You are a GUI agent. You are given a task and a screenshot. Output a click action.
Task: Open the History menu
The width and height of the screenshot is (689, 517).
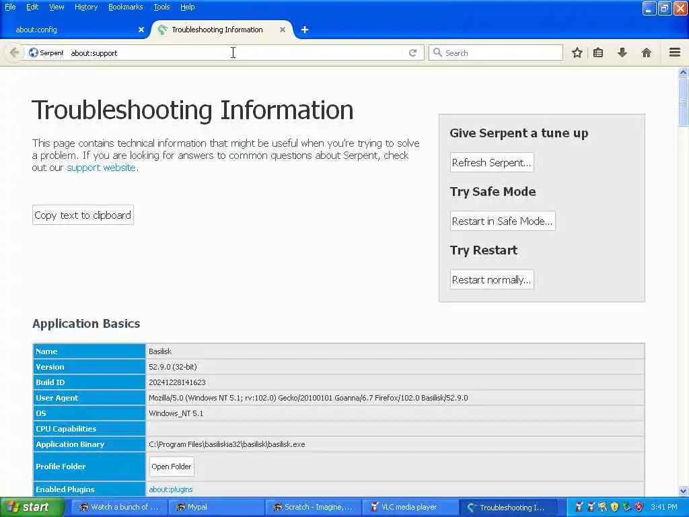point(86,7)
